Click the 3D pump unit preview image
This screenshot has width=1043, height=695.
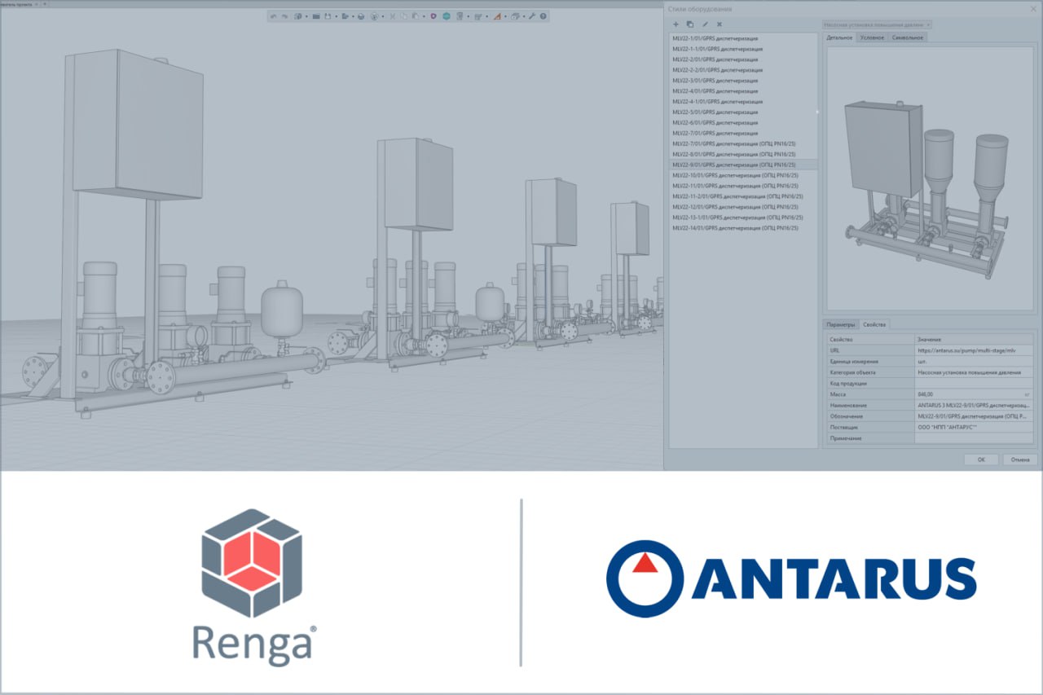[x=930, y=177]
